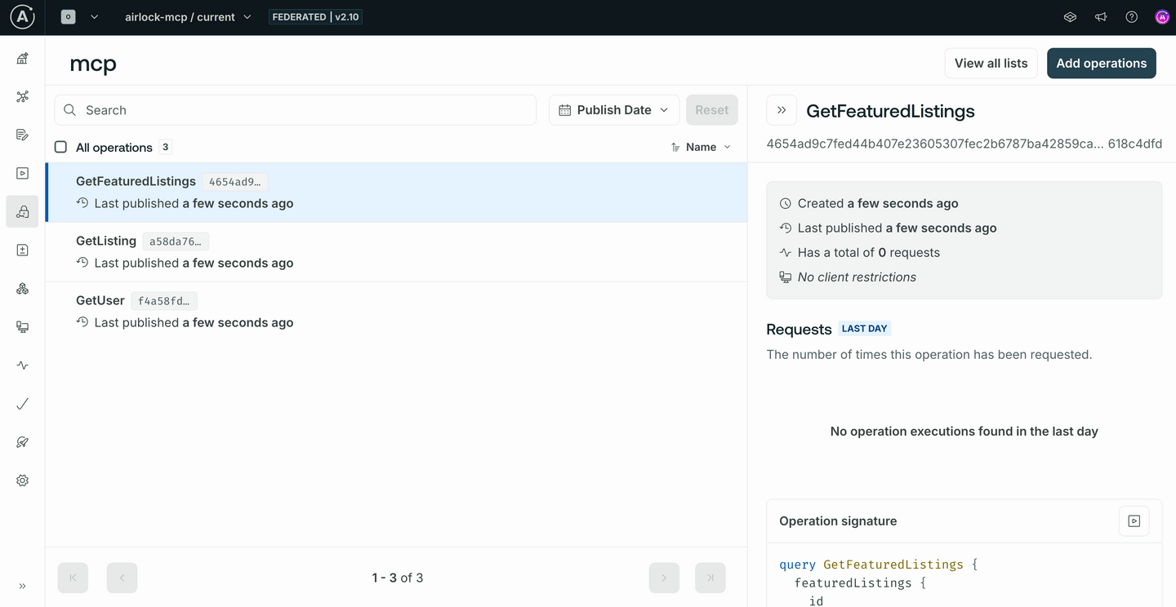Open the airlock-mcp variant switcher dropdown
This screenshot has height=607, width=1176.
pyautogui.click(x=187, y=16)
